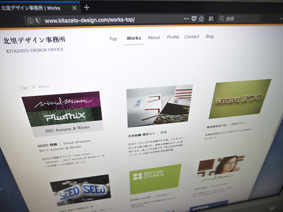
Task: Focus the 検索 search field
Action: tap(239, 19)
